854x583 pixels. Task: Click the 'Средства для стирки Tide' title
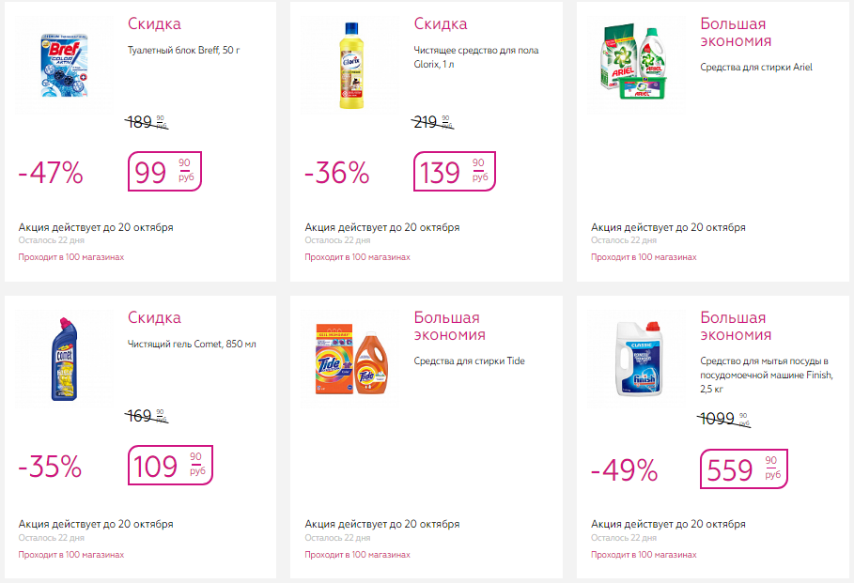click(x=470, y=361)
